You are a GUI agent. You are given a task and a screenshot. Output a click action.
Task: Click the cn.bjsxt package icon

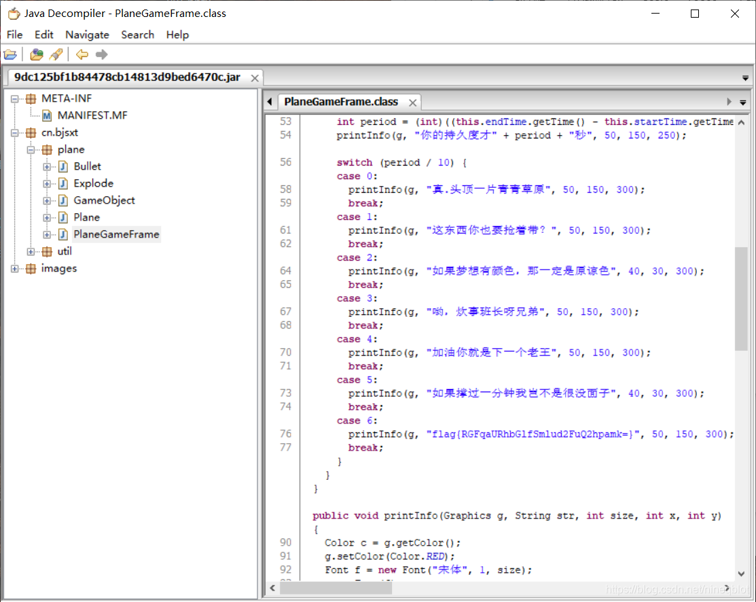pos(31,132)
